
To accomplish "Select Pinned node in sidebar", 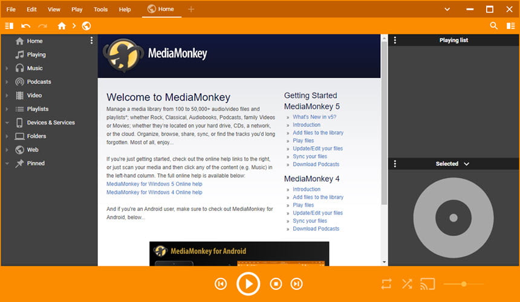I will (30, 163).
